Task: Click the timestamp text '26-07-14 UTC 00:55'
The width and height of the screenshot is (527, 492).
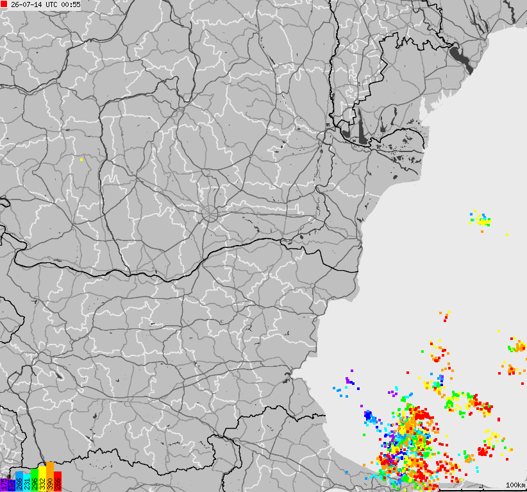Action: [x=46, y=4]
